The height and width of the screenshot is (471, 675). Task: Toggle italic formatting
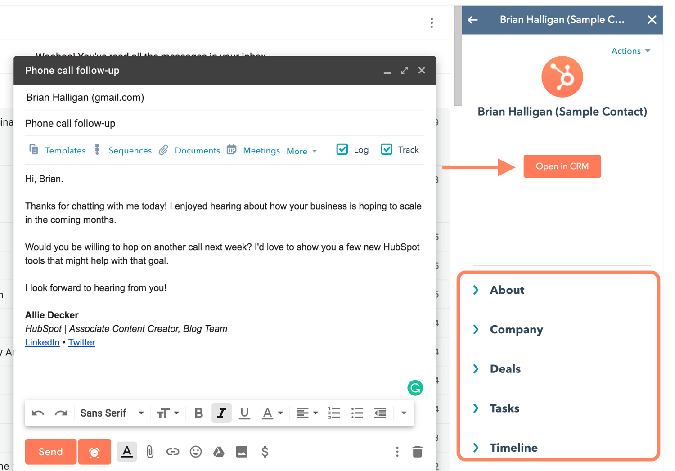(221, 413)
